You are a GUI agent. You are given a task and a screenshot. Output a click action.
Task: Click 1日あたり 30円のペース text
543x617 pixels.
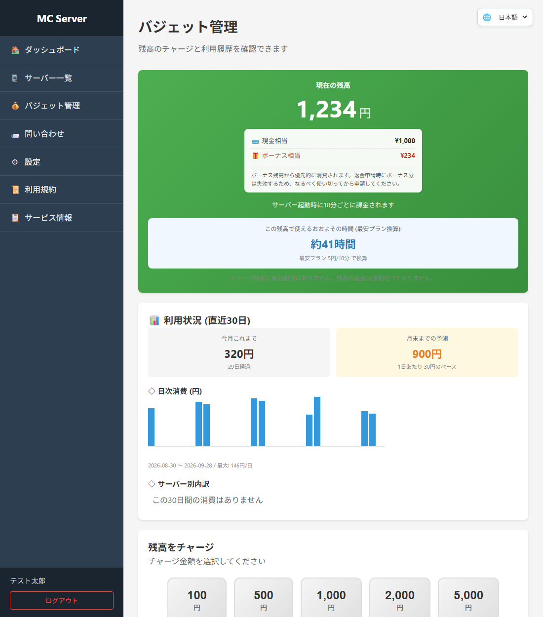[427, 367]
